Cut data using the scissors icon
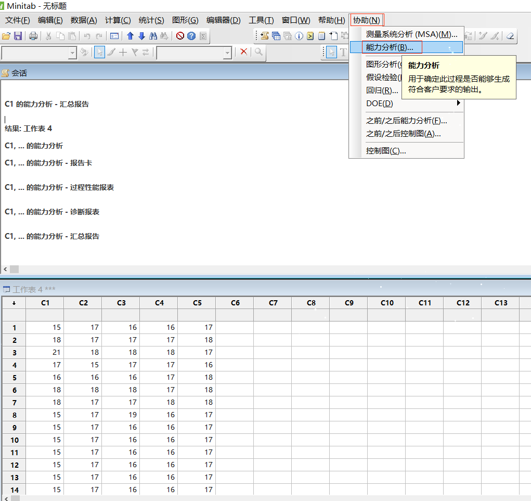 point(48,36)
